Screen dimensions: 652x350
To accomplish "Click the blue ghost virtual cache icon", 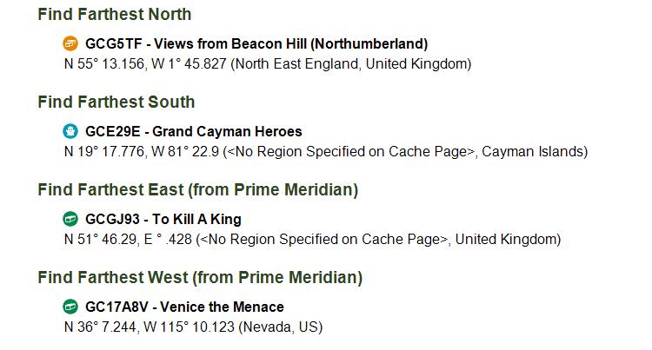I will tap(70, 131).
